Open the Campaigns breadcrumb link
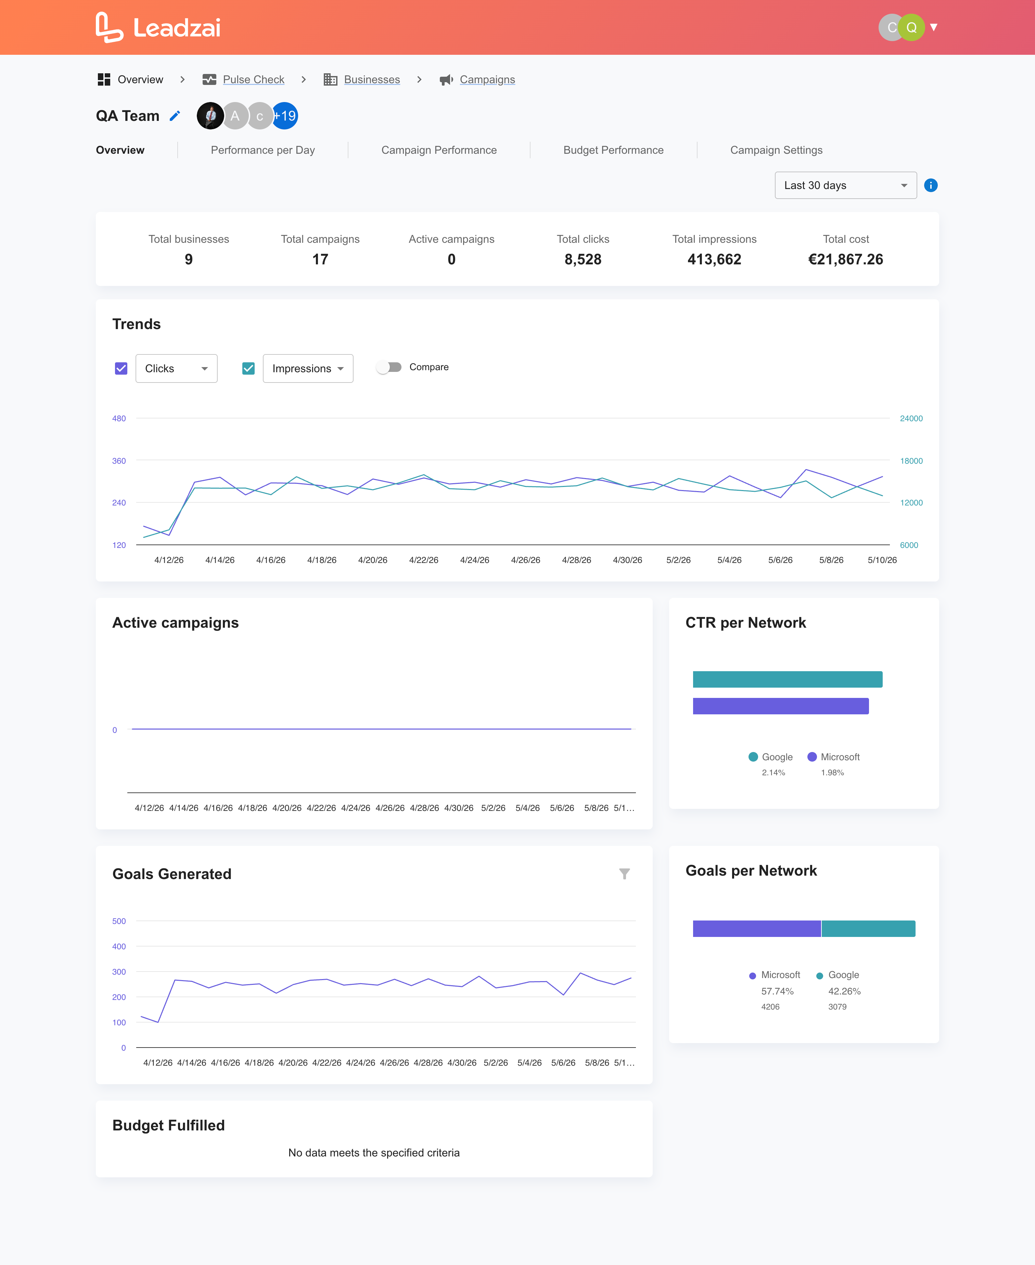 coord(487,79)
